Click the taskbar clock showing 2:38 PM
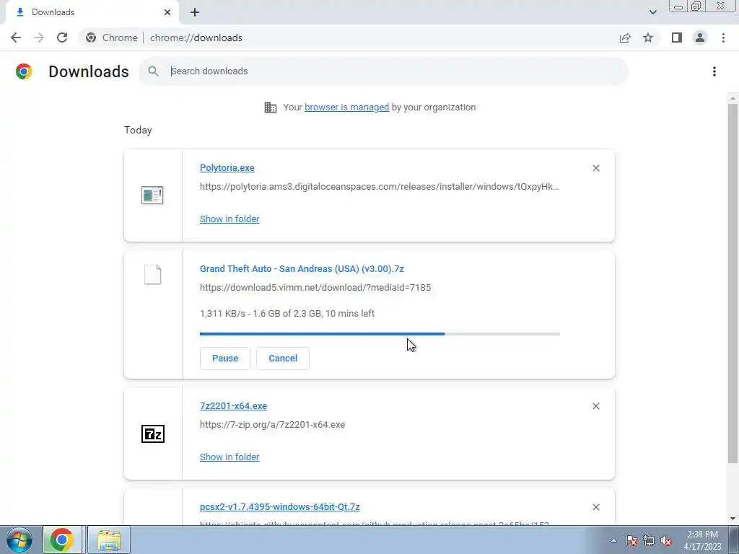This screenshot has width=739, height=554. point(702,540)
